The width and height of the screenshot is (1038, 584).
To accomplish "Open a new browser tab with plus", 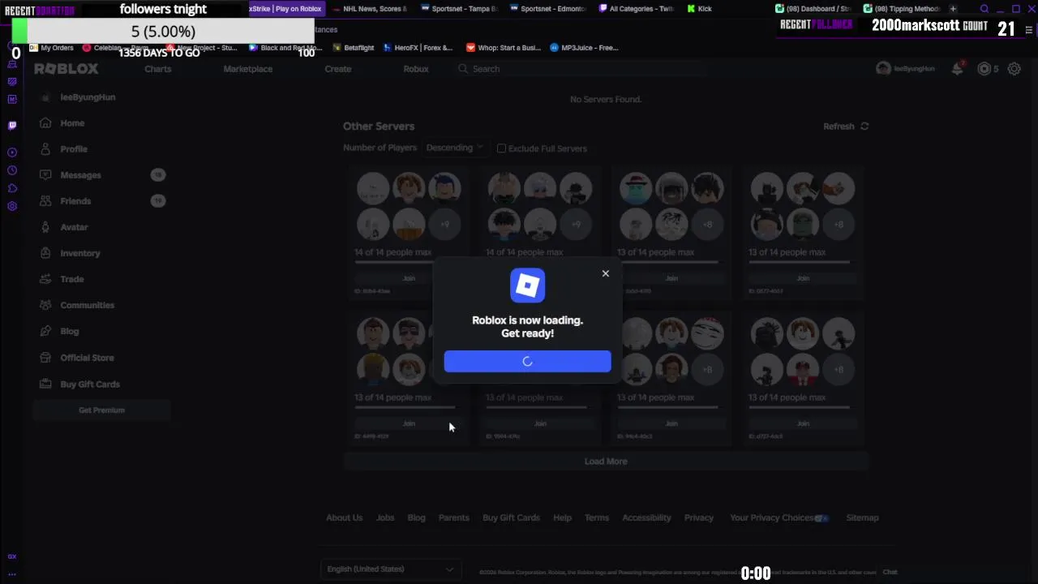I will coord(953,9).
